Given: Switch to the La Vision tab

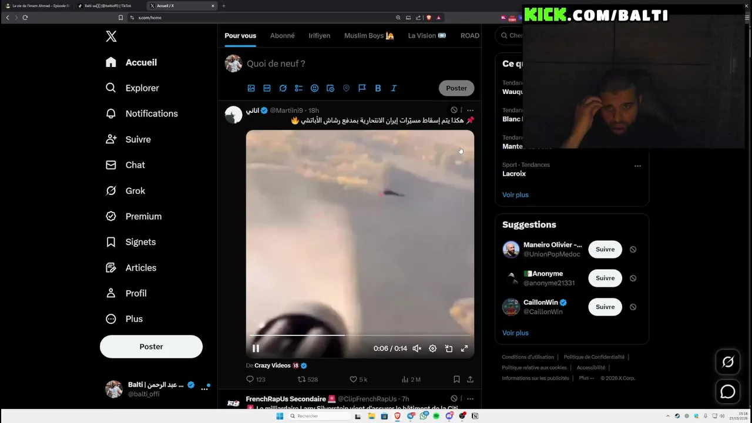Looking at the screenshot, I should (427, 35).
